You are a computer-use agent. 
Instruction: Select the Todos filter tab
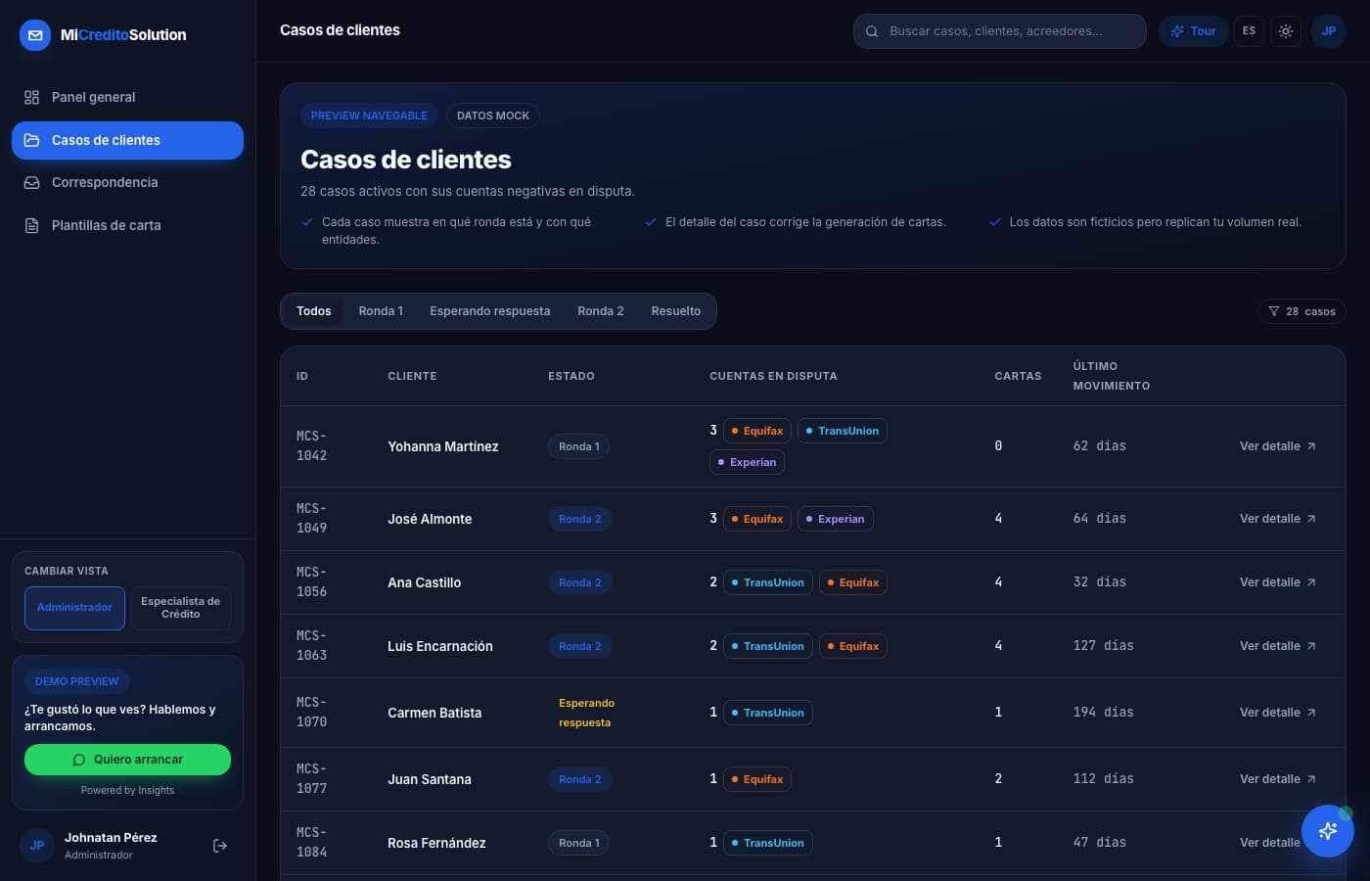tap(314, 311)
